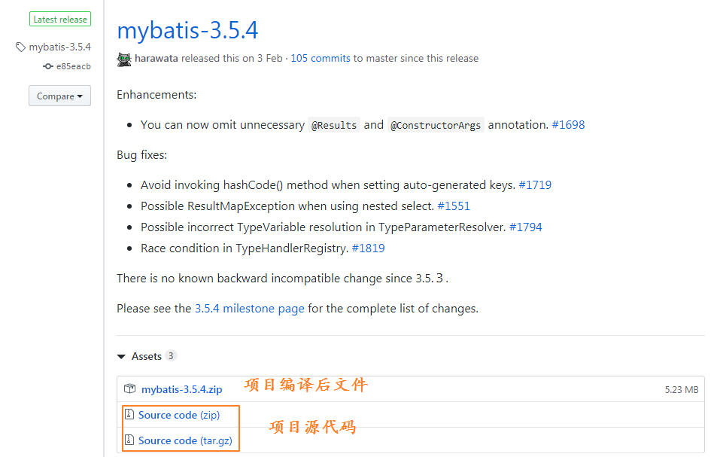Click harawata's avatar image
711x457 pixels.
(124, 59)
